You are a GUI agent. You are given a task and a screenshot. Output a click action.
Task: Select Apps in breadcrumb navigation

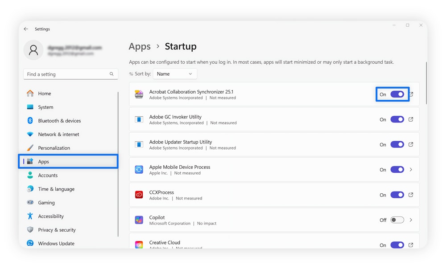click(140, 46)
